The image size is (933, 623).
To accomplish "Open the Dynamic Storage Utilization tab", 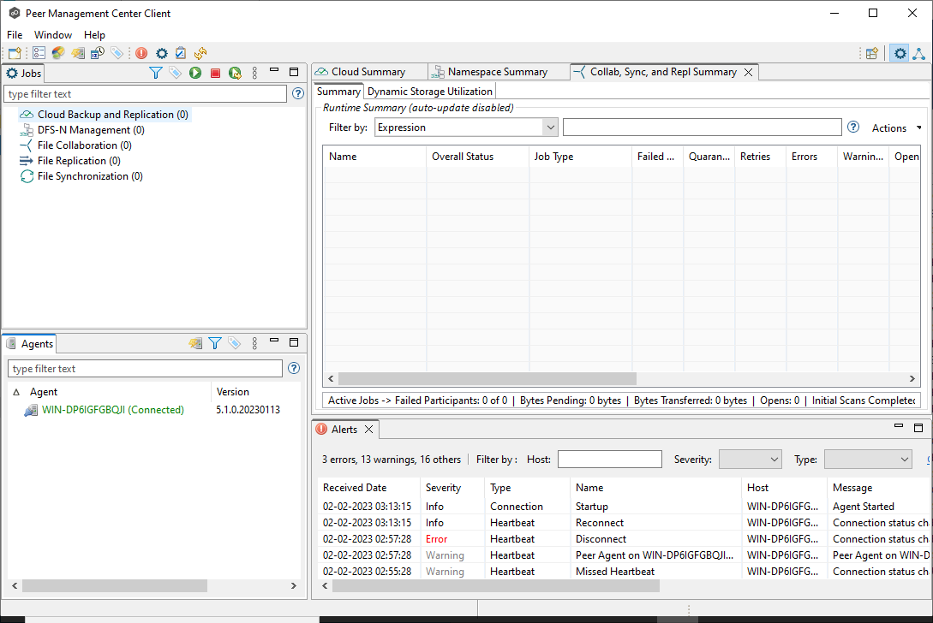I will point(430,92).
